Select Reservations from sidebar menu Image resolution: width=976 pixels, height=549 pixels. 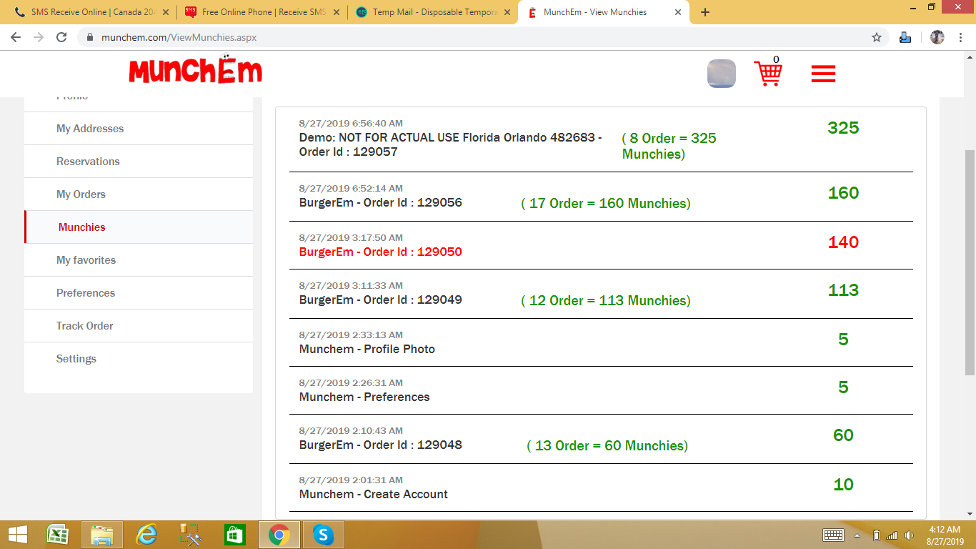88,162
